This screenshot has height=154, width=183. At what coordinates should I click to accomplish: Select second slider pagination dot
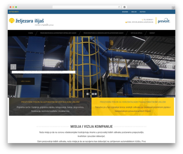click(90, 94)
